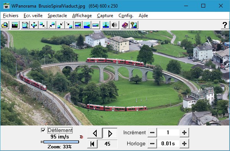Move window to bottom-left corner icon
This screenshot has height=151, width=230.
(60, 25)
